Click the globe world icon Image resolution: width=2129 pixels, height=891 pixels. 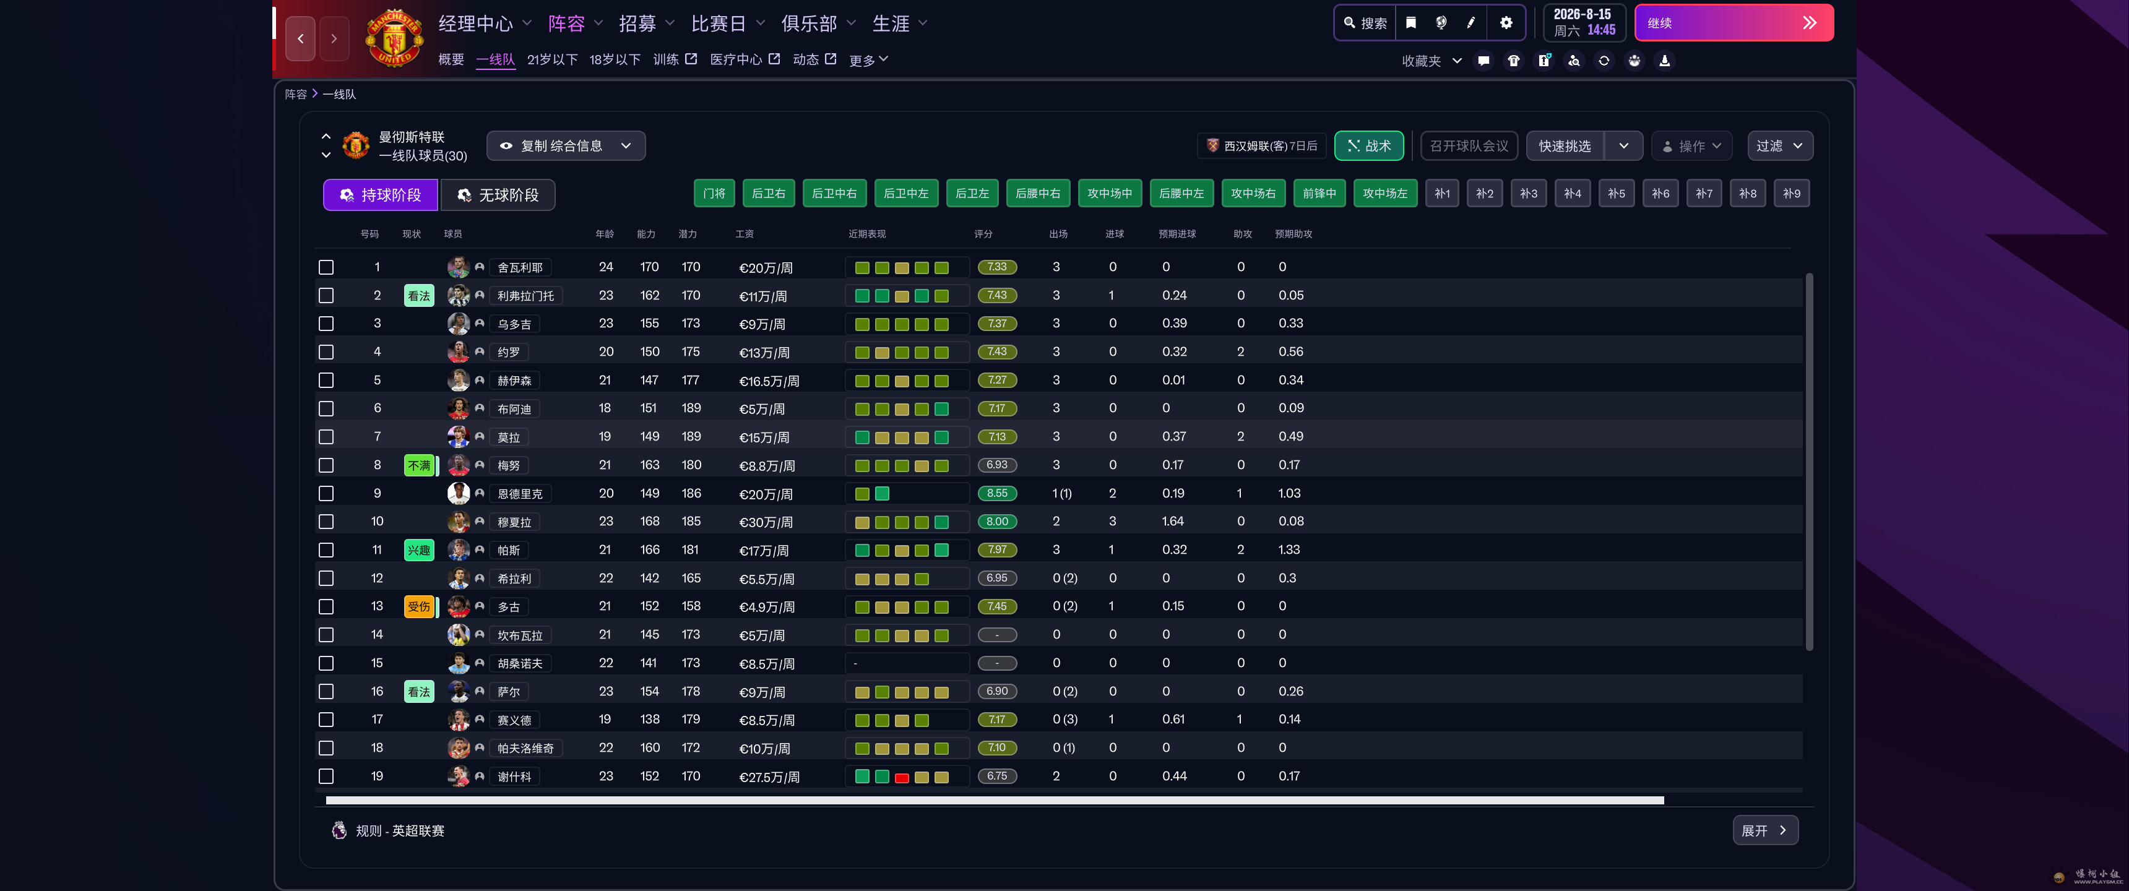(x=1441, y=23)
